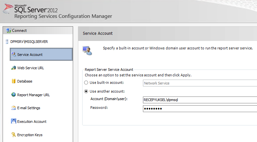Click the Service Account panel heading
Viewport: 257px width, 142px height.
pos(98,33)
